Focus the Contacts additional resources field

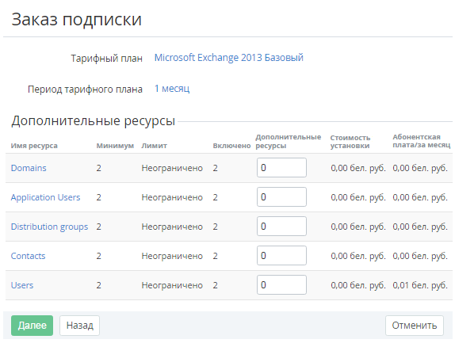coord(281,255)
